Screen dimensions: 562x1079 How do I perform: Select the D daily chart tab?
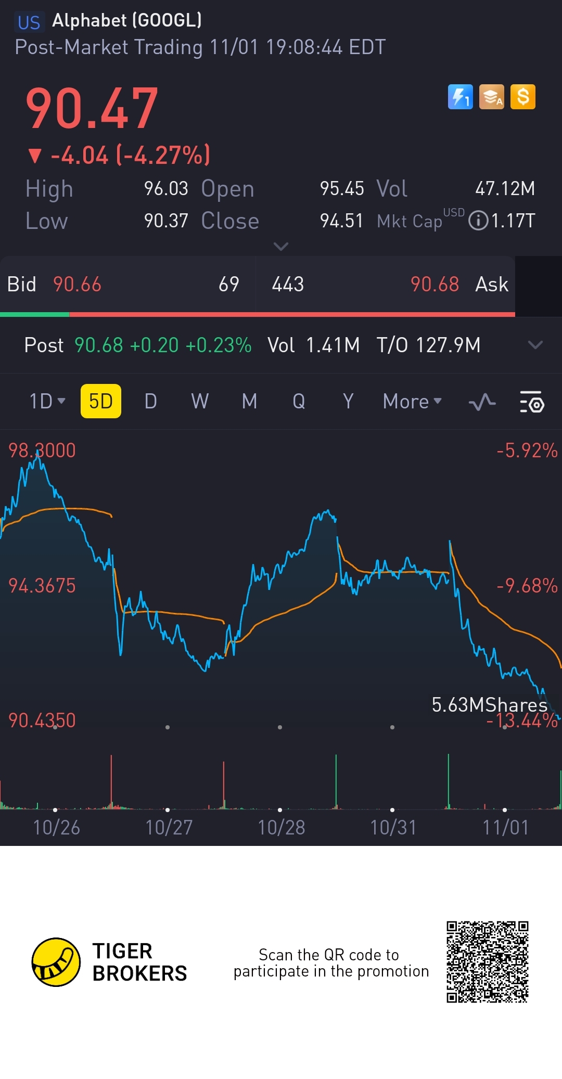(150, 401)
